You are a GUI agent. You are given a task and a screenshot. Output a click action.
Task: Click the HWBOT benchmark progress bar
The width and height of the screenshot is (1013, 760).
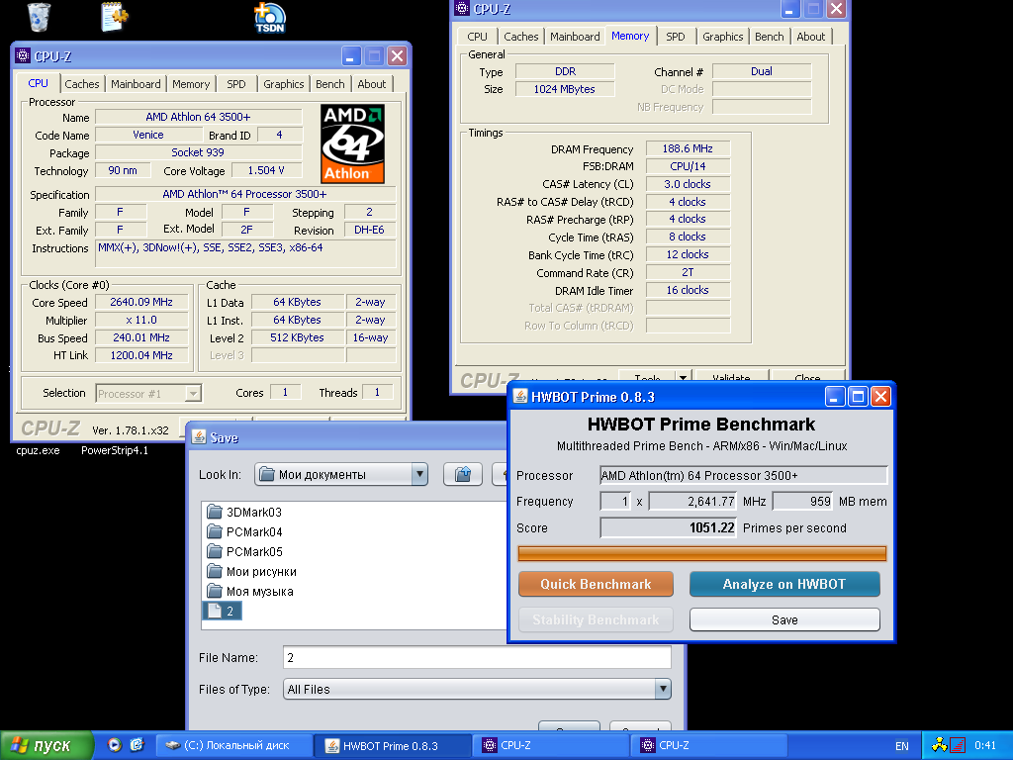702,553
